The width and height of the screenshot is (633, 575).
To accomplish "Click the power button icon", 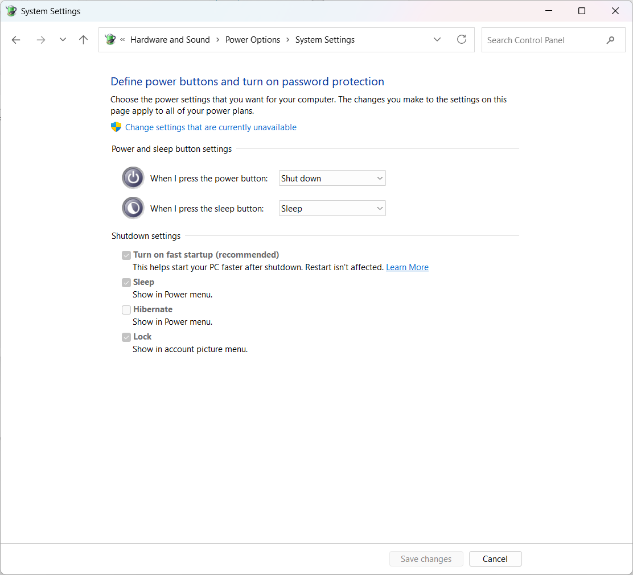I will pos(133,178).
